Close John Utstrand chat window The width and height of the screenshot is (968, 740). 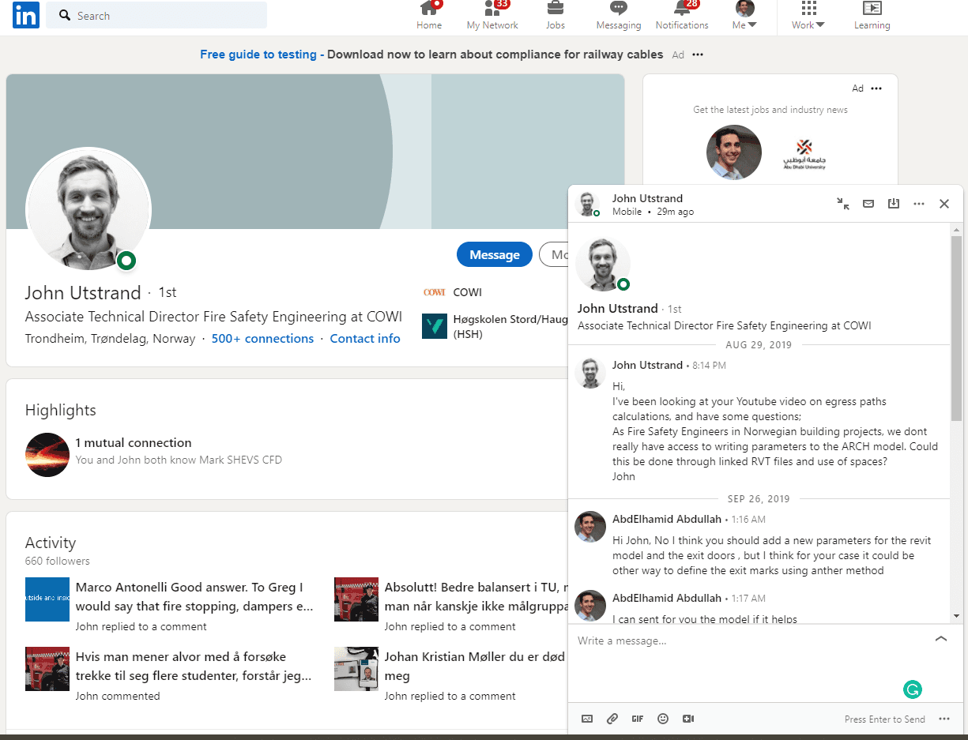(x=944, y=204)
